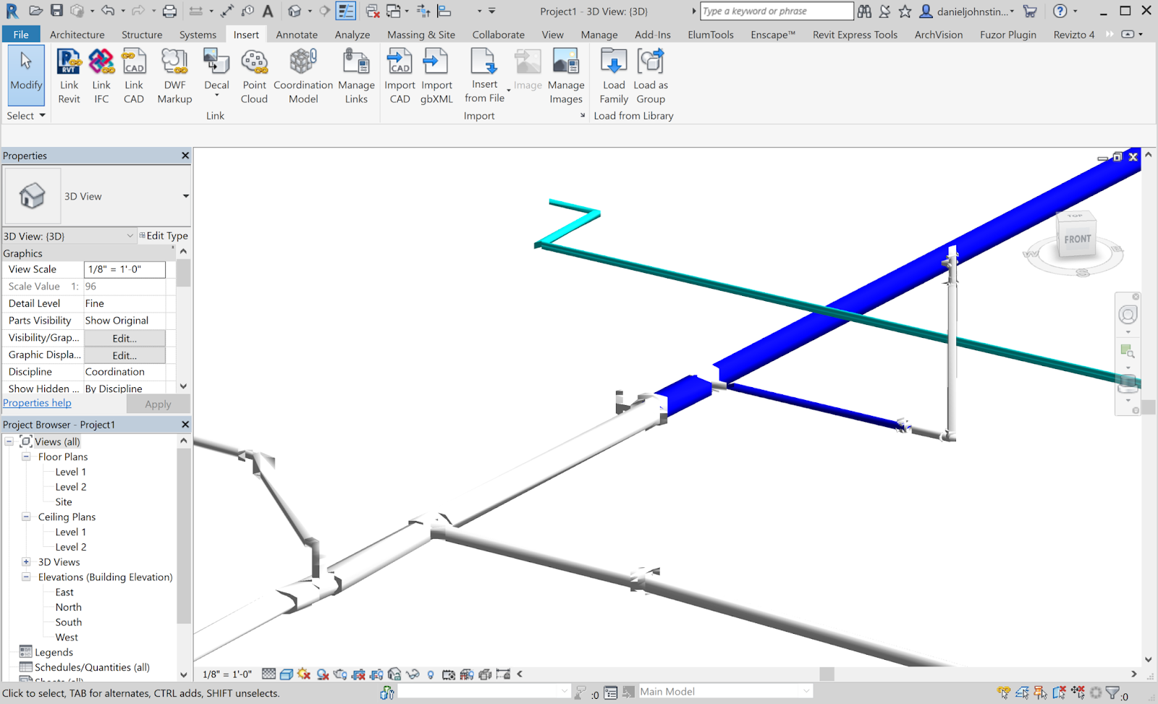Open Temporary Hide/Isolate glasses icon
The image size is (1158, 704).
413,674
